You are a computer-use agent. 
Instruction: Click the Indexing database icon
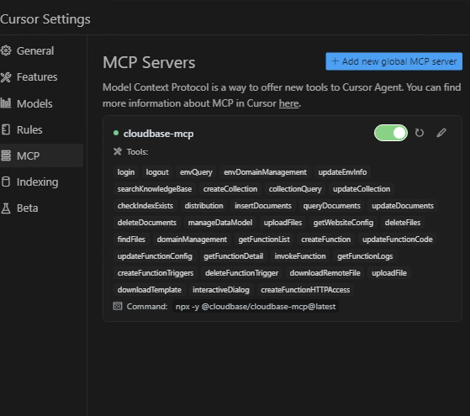tap(6, 182)
